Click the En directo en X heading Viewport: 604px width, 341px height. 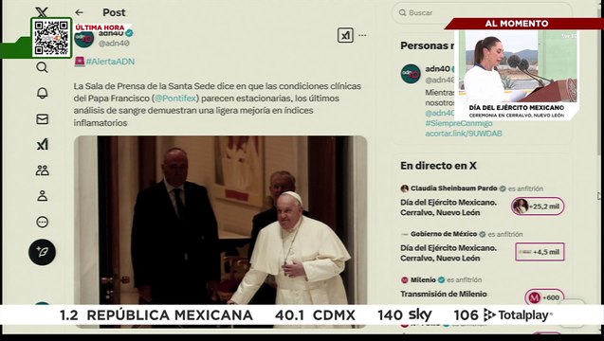438,166
